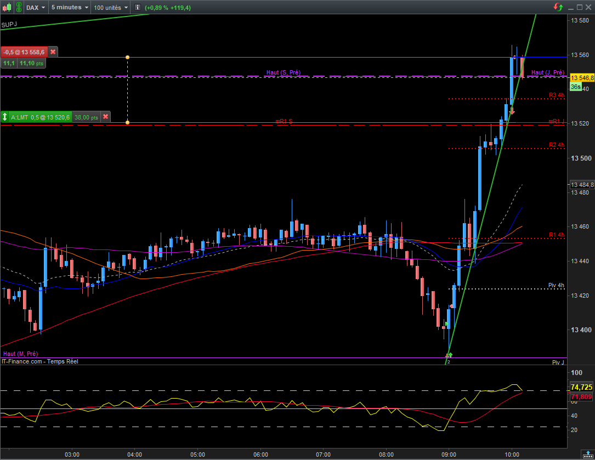This screenshot has height=460, width=595.
Task: Click the yellow current price tag 13 546,8
Action: pos(582,78)
